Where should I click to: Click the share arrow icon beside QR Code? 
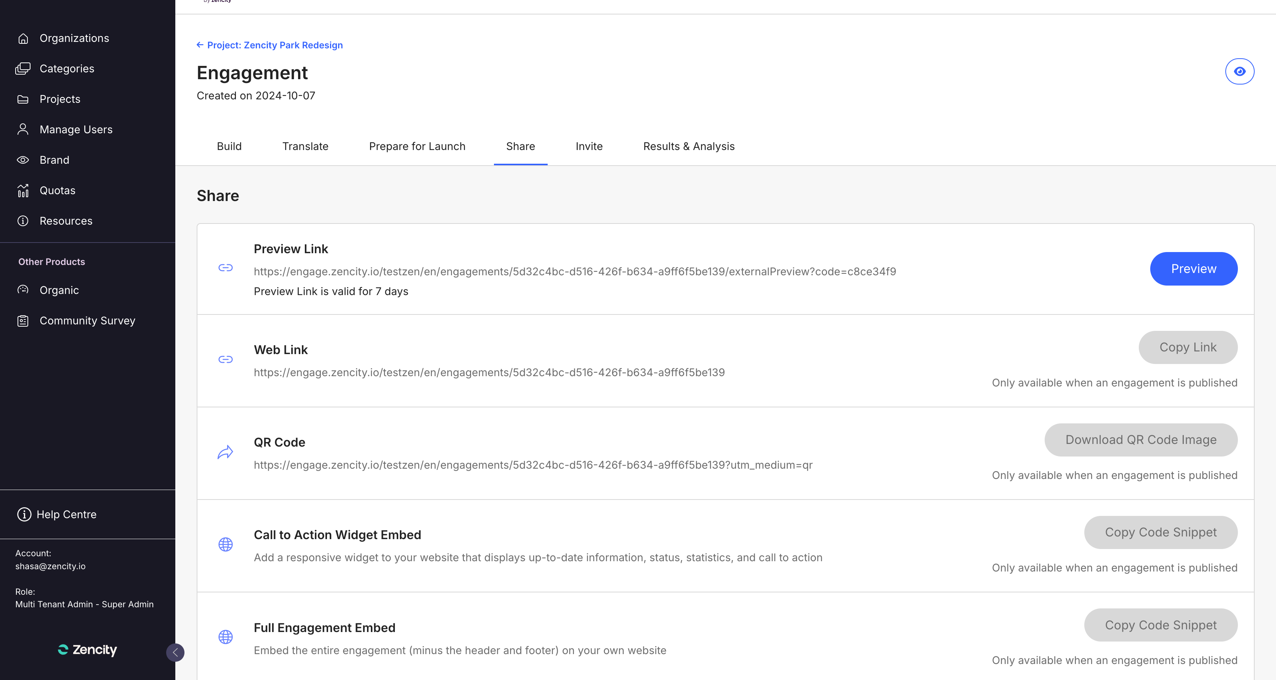225,452
